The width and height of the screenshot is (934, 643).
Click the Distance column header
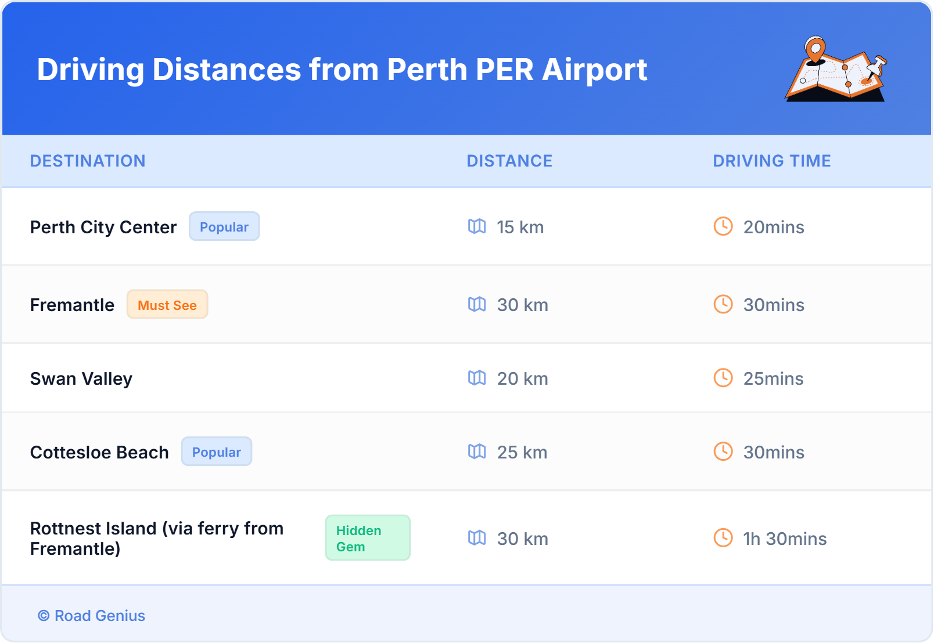pyautogui.click(x=509, y=161)
